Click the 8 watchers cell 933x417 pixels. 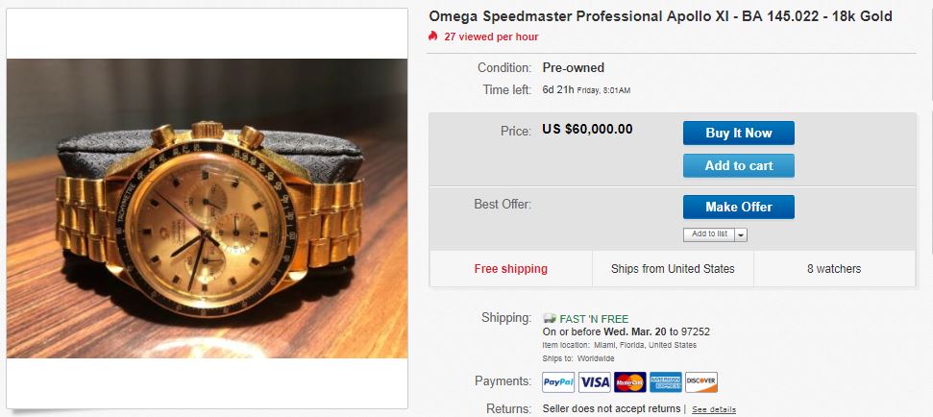point(833,269)
